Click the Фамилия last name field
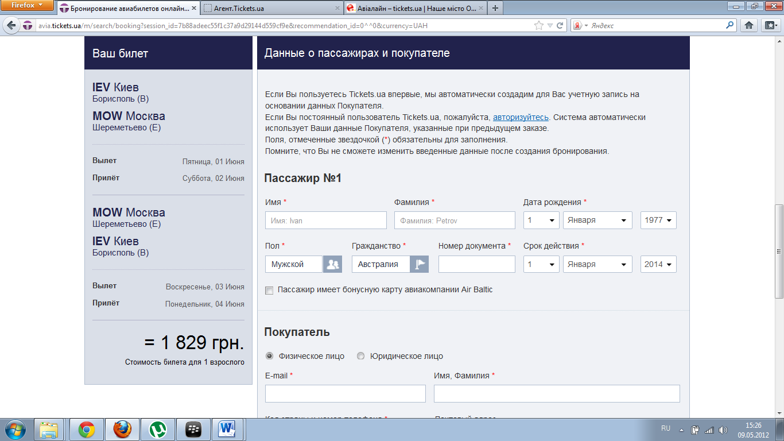The image size is (784, 441). pos(455,220)
